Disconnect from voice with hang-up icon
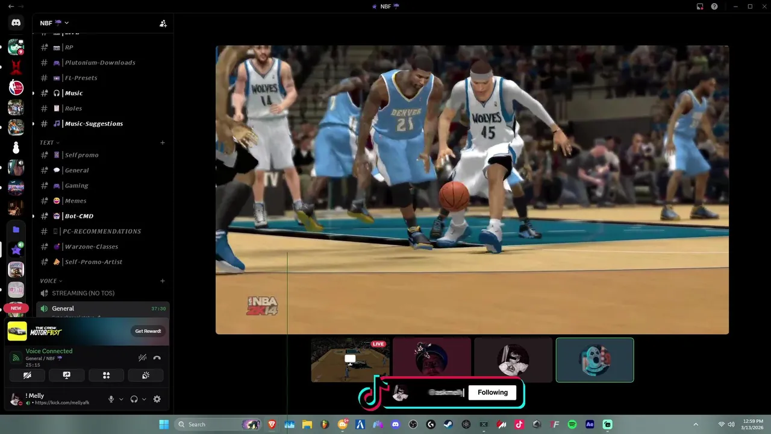 [157, 357]
